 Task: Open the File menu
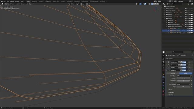(x=5, y=1)
